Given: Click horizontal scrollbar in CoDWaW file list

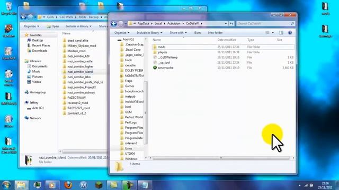Looking at the screenshot, I should point(221,158).
